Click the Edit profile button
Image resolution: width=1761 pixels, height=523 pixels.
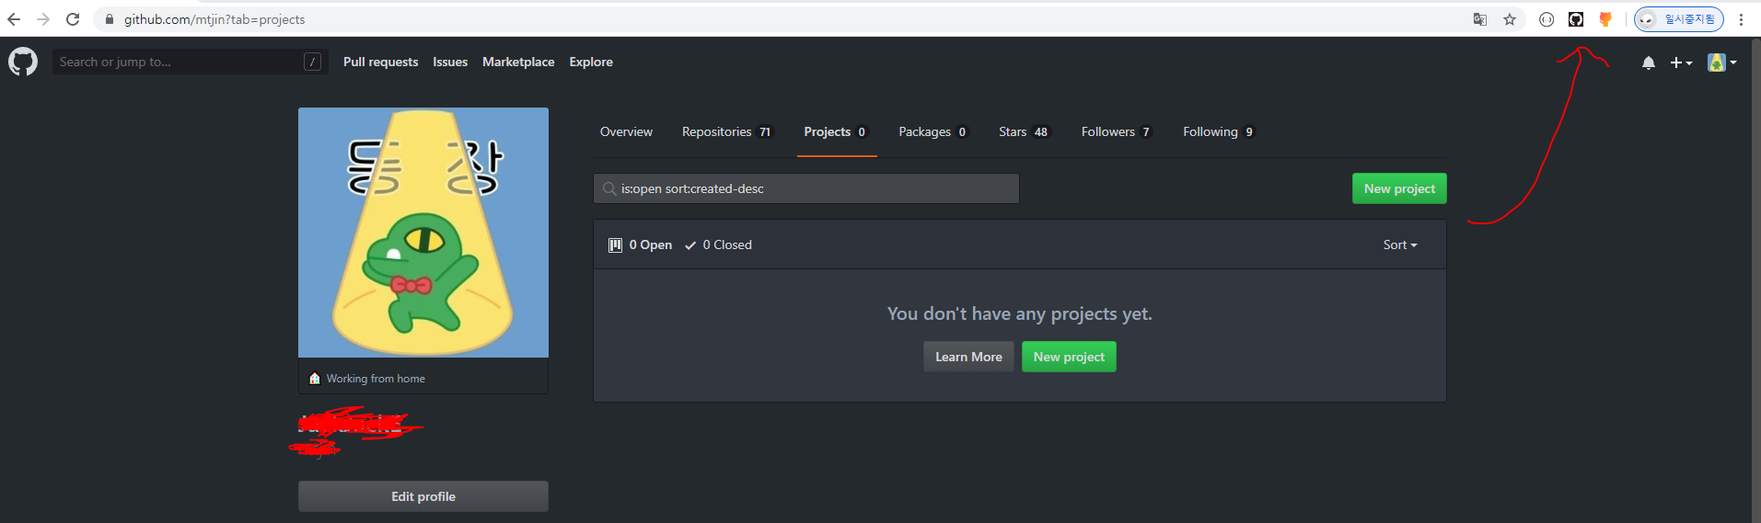pyautogui.click(x=423, y=496)
